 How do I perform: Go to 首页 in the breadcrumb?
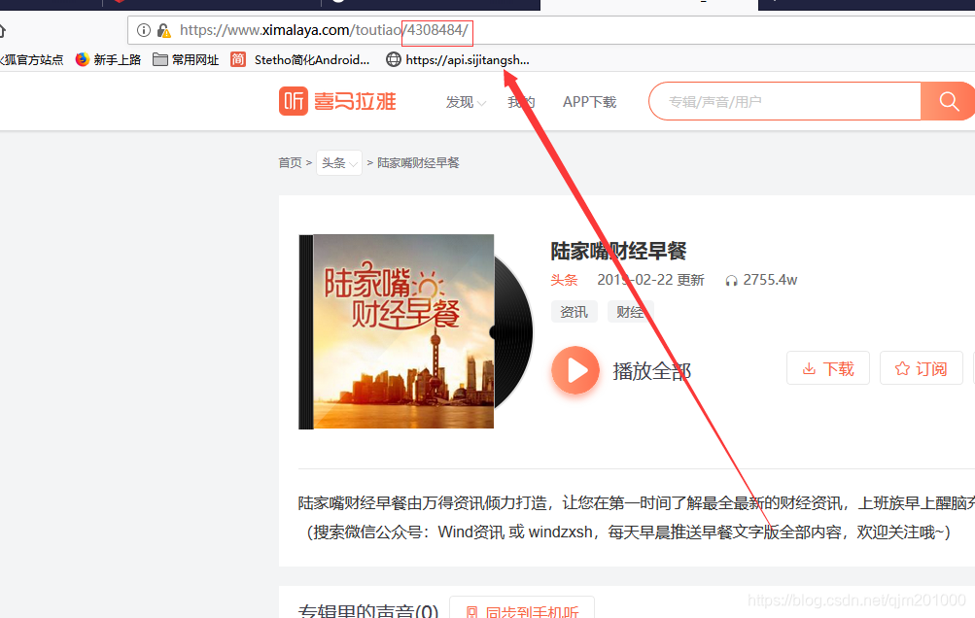[x=290, y=163]
